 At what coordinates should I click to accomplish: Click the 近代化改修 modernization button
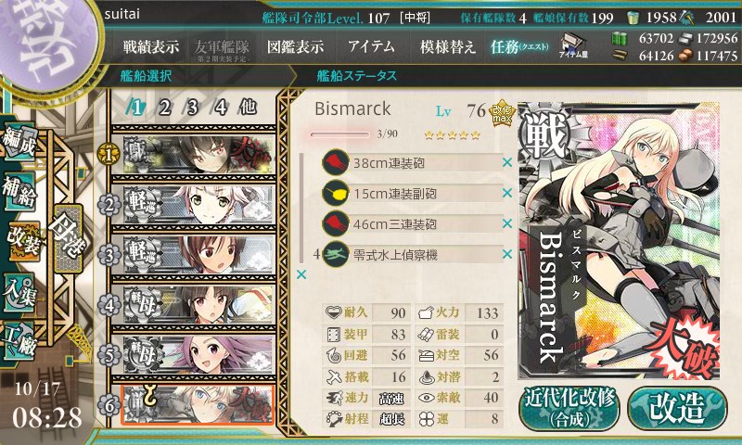(569, 409)
